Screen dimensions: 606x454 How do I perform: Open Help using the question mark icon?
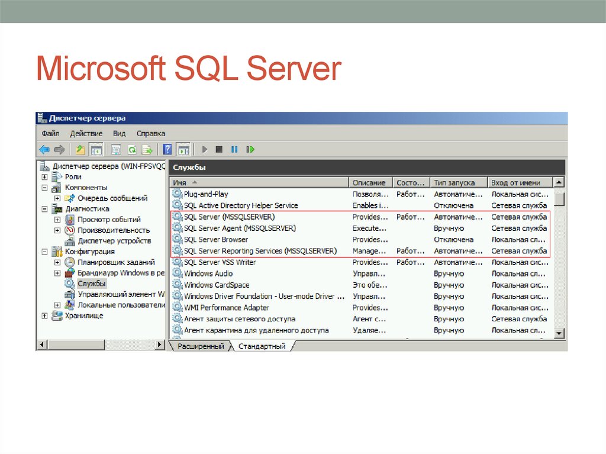[168, 150]
